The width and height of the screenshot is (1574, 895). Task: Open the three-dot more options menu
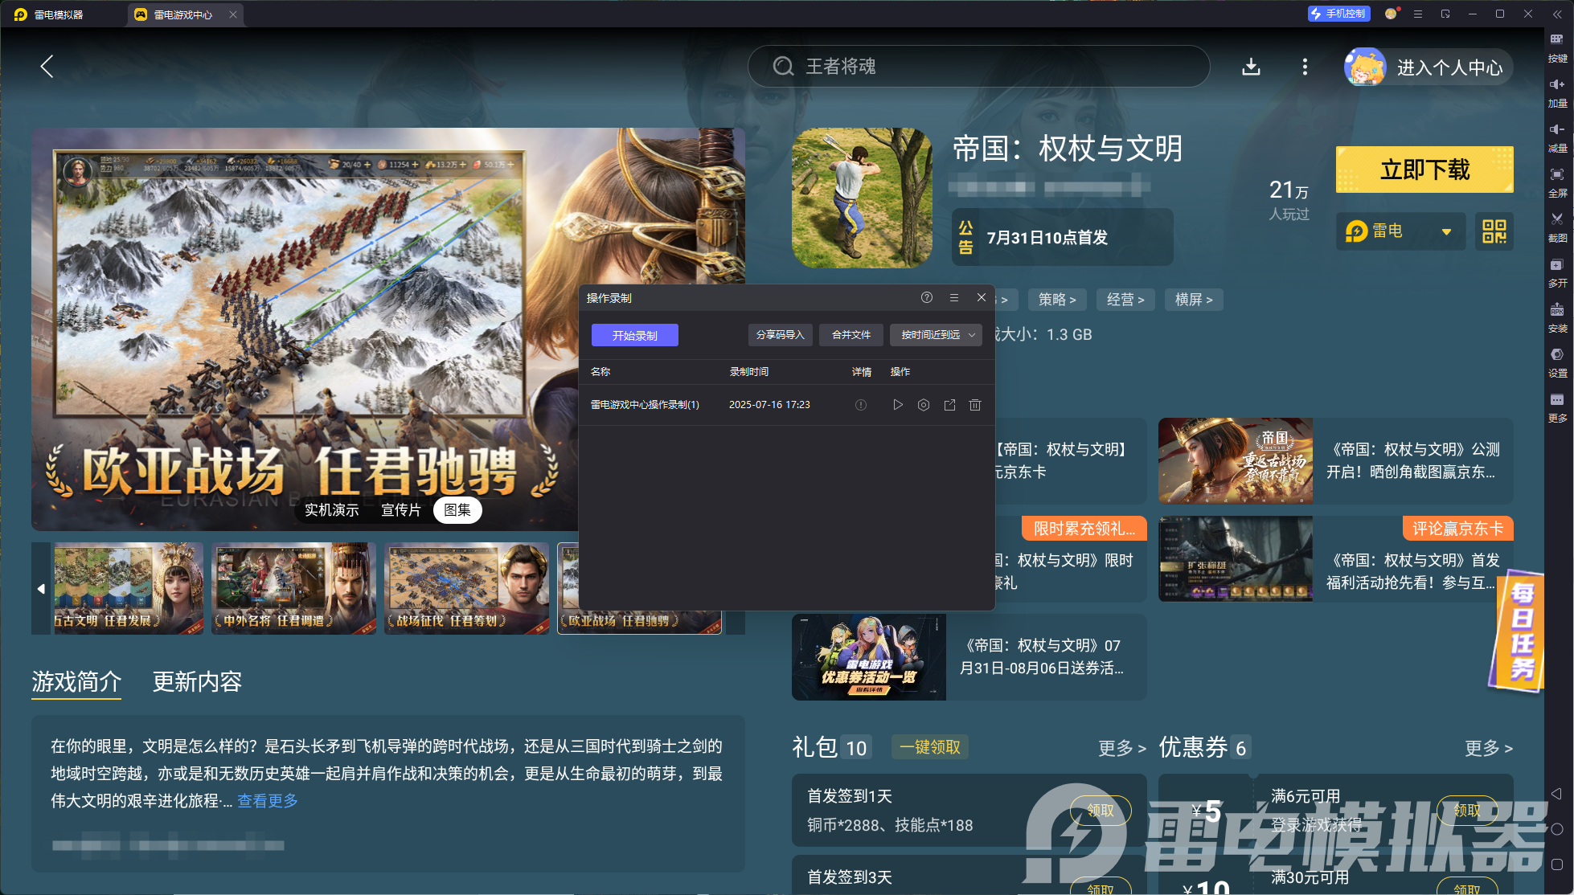(x=1304, y=67)
